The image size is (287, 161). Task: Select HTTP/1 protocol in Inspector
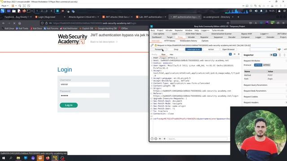pyautogui.click(x=258, y=65)
